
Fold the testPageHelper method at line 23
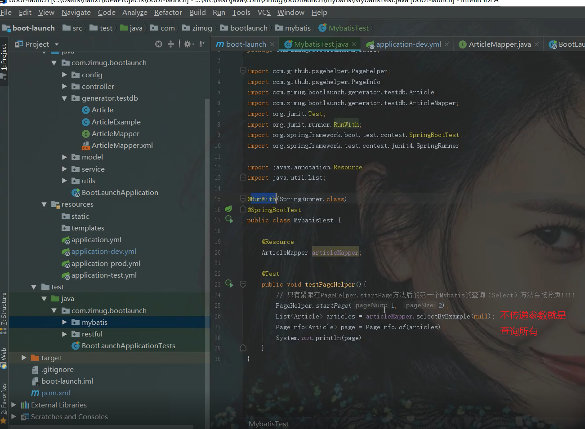[243, 284]
